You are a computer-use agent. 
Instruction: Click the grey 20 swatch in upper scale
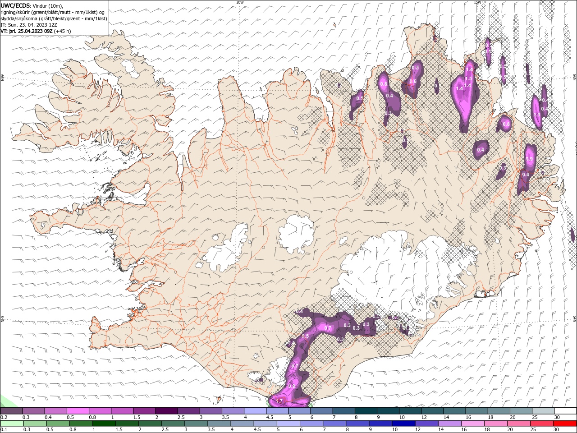(x=522, y=411)
